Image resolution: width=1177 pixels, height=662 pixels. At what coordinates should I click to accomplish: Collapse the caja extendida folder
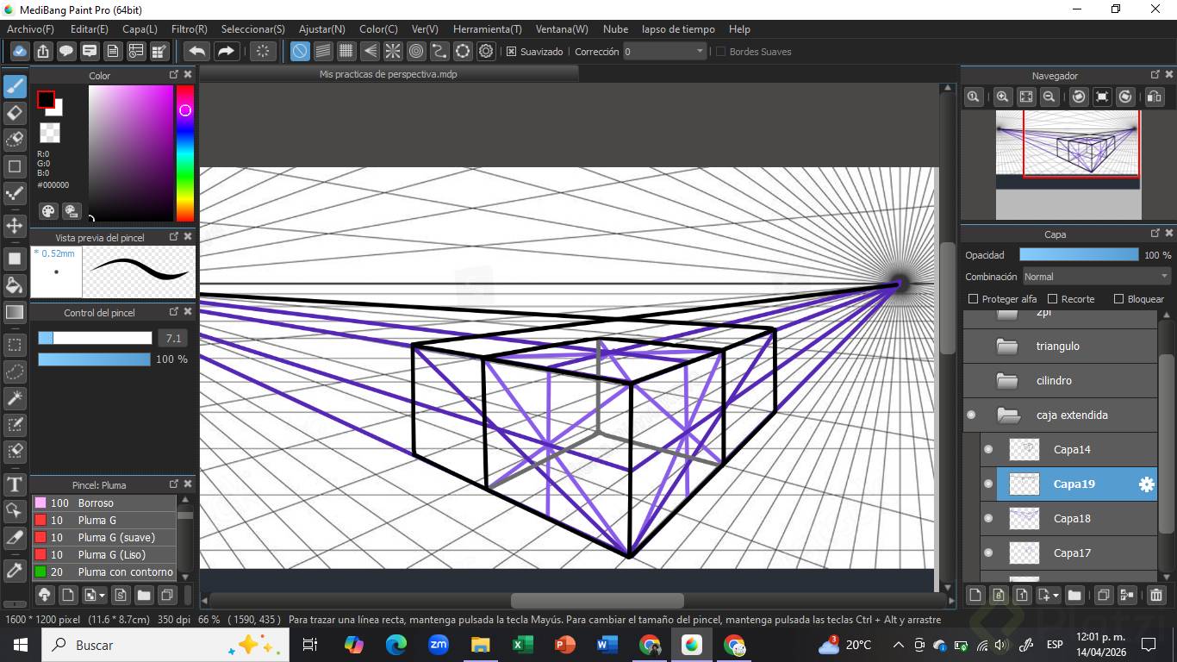[1008, 415]
